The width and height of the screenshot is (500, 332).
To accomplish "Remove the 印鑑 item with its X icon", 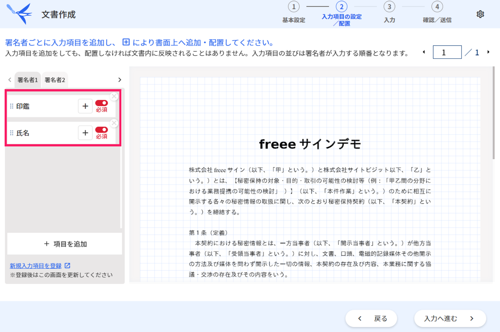I will [114, 96].
